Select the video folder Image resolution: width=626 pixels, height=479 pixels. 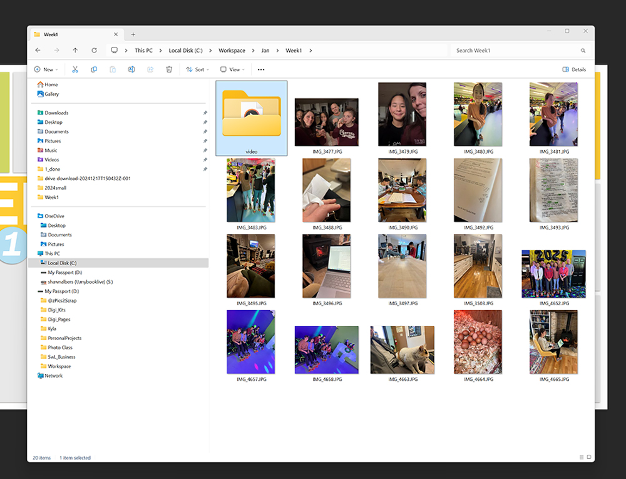pyautogui.click(x=252, y=118)
